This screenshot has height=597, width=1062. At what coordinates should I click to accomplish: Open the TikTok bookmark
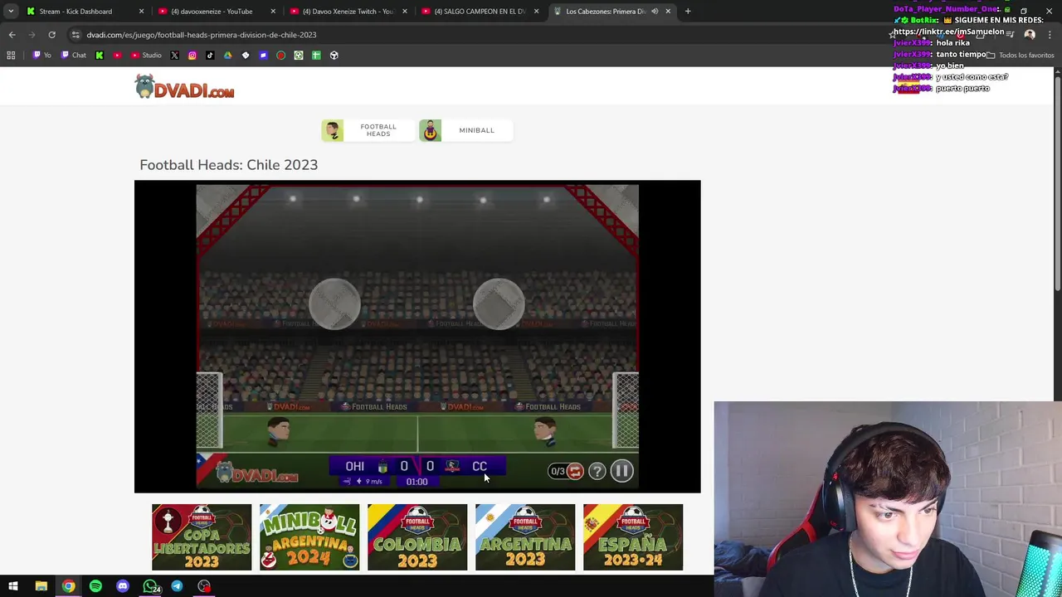(x=210, y=56)
